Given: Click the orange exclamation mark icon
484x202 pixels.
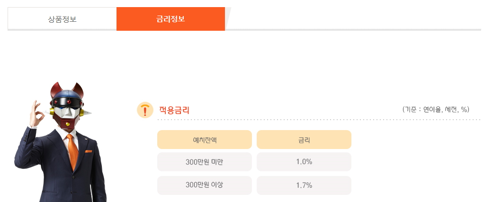Looking at the screenshot, I should pos(144,110).
